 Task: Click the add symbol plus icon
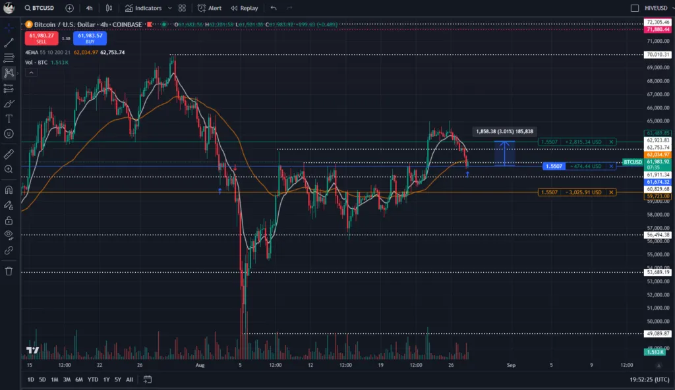(69, 8)
